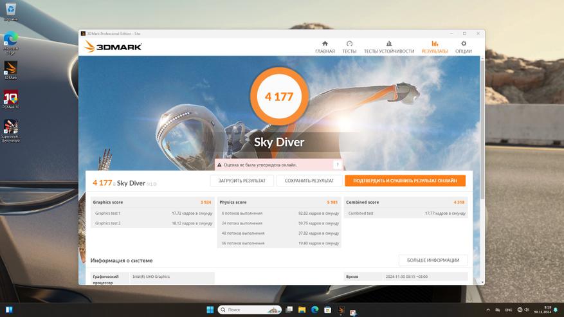Open the clock and date in the taskbar
The image size is (564, 317).
[542, 309]
